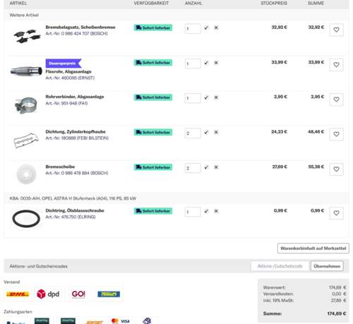Click heart icon for Flexrohr, Abgasanlage
The width and height of the screenshot is (353, 324).
click(x=336, y=64)
